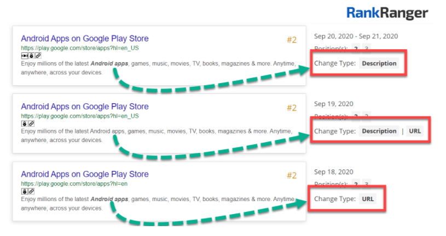Open the Sep 18 'Android Apps on Google Play Store' title
Image resolution: width=446 pixels, height=236 pixels.
pyautogui.click(x=85, y=174)
